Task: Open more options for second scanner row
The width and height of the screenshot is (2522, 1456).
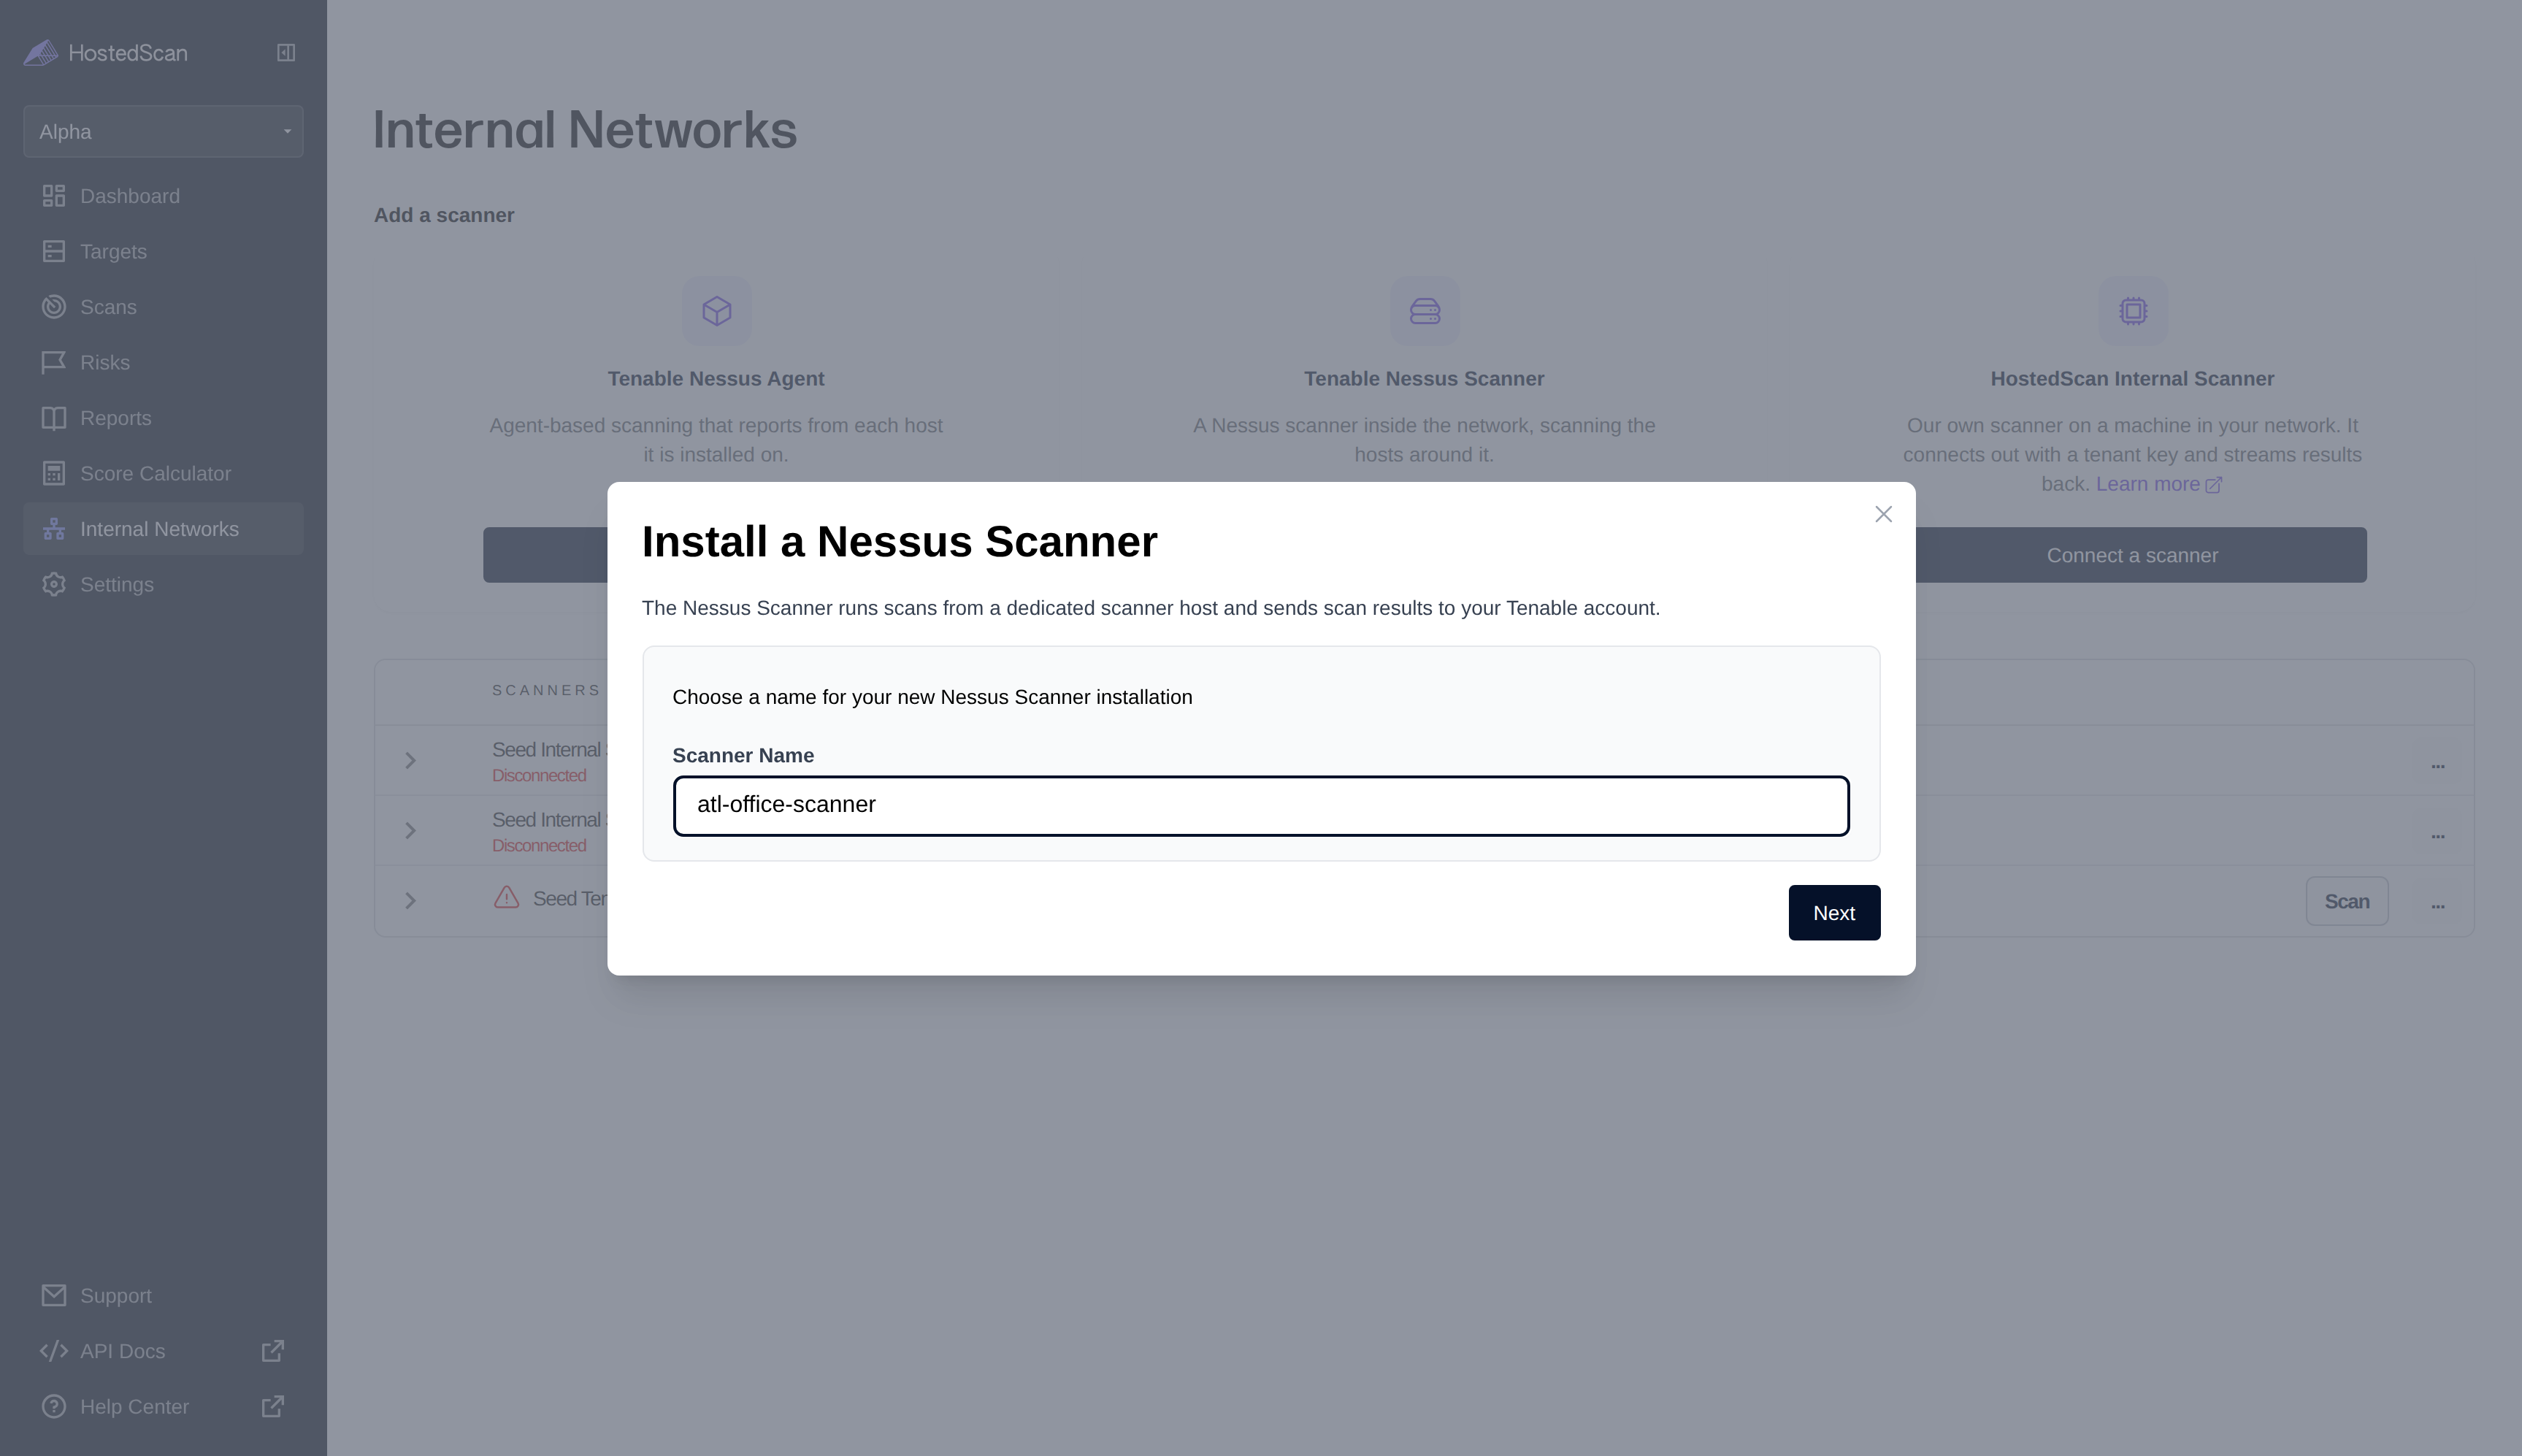Action: tap(2438, 835)
